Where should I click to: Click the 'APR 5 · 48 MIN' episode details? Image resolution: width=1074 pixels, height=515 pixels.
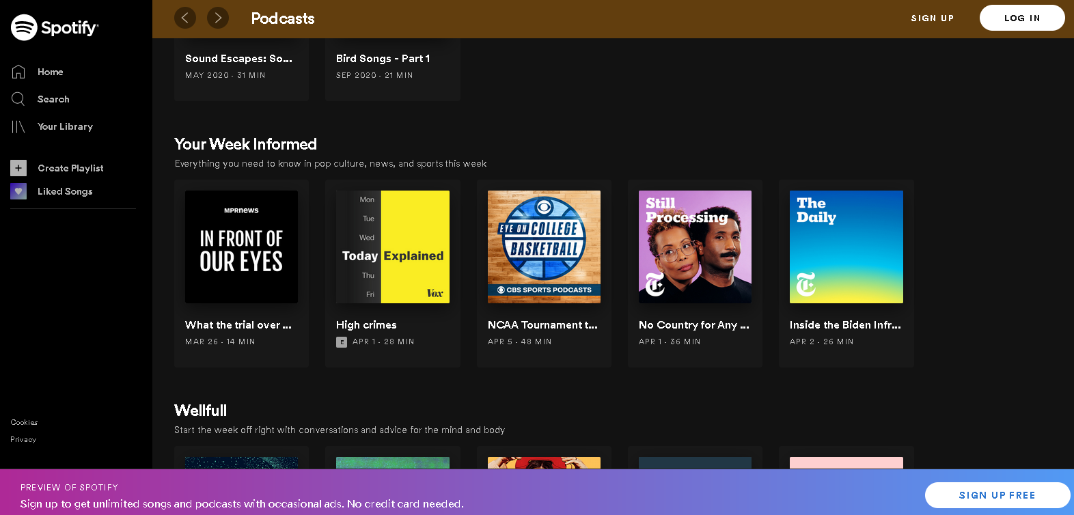click(x=520, y=342)
